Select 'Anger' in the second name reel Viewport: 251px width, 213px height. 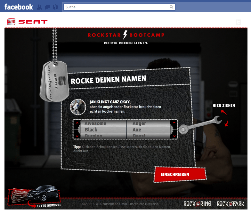(139, 123)
